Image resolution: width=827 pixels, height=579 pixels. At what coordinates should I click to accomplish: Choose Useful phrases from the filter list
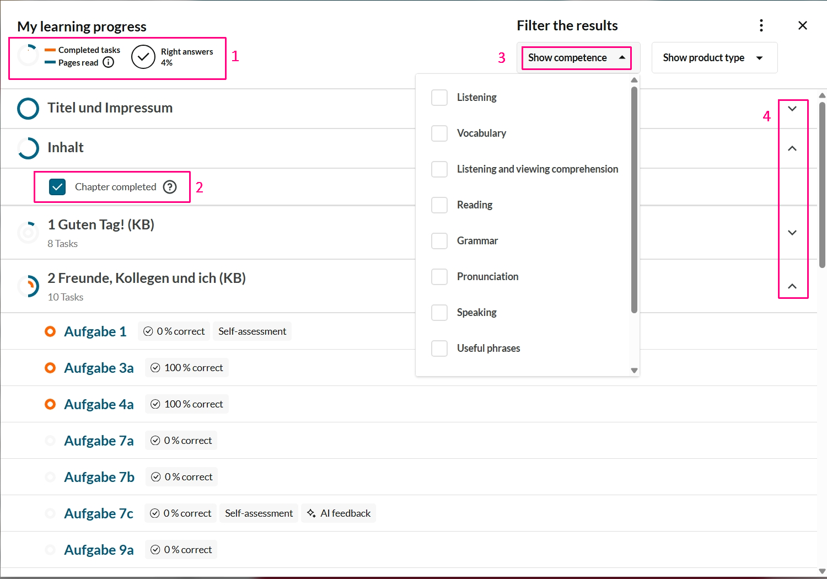click(439, 349)
